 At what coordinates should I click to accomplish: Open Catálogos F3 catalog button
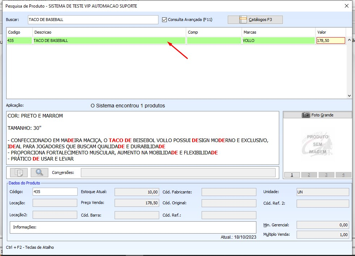[x=255, y=20]
